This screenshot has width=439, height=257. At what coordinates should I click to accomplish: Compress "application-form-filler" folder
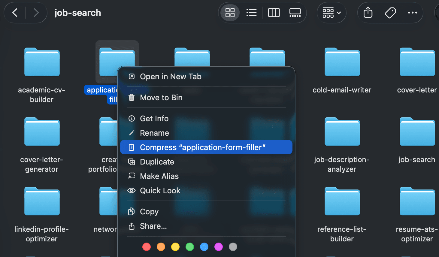coord(206,147)
